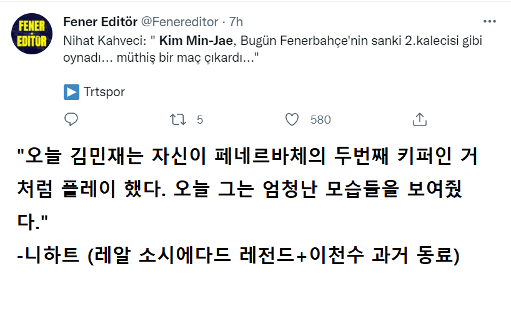The width and height of the screenshot is (511, 321).
Task: Open the Fener Editör display name link
Action: point(99,22)
